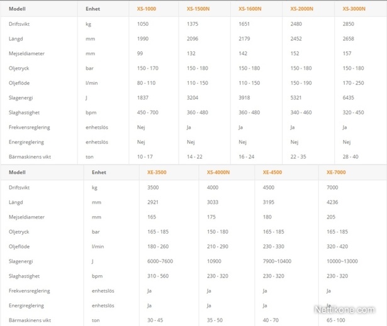
Task: Select the Frekvensreglering Nej cell for XS-1000
Action: point(141,128)
